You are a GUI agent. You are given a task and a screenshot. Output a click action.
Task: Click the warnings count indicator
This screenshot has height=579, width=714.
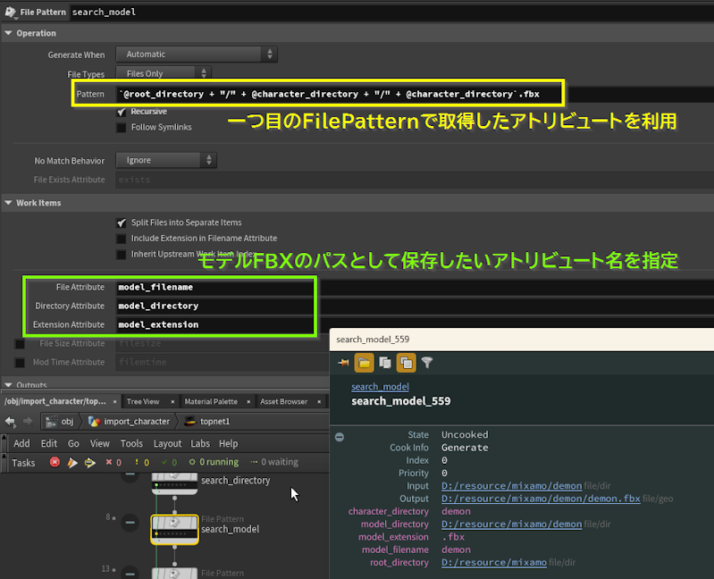[141, 463]
